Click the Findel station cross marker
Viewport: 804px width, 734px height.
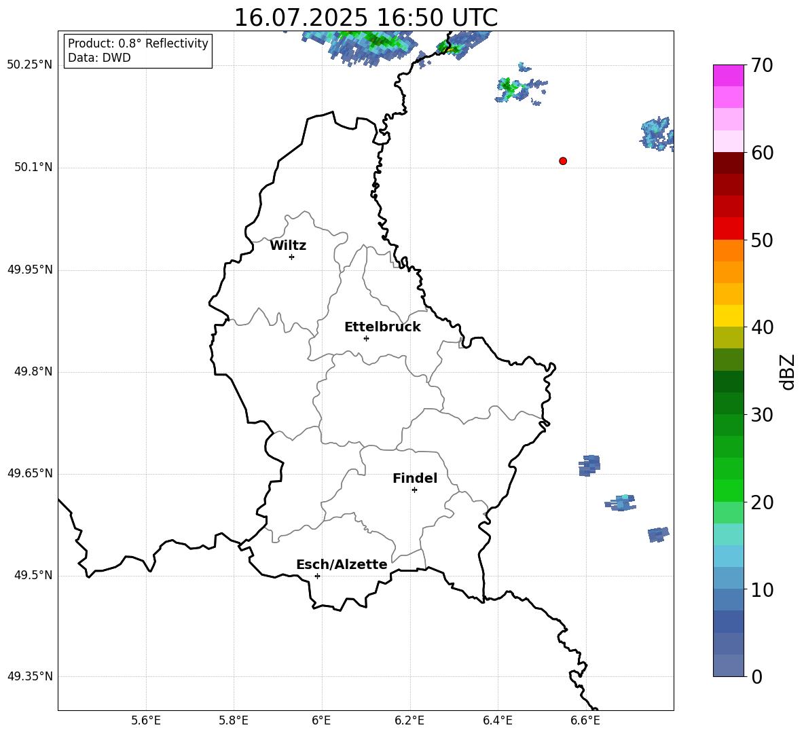click(414, 490)
